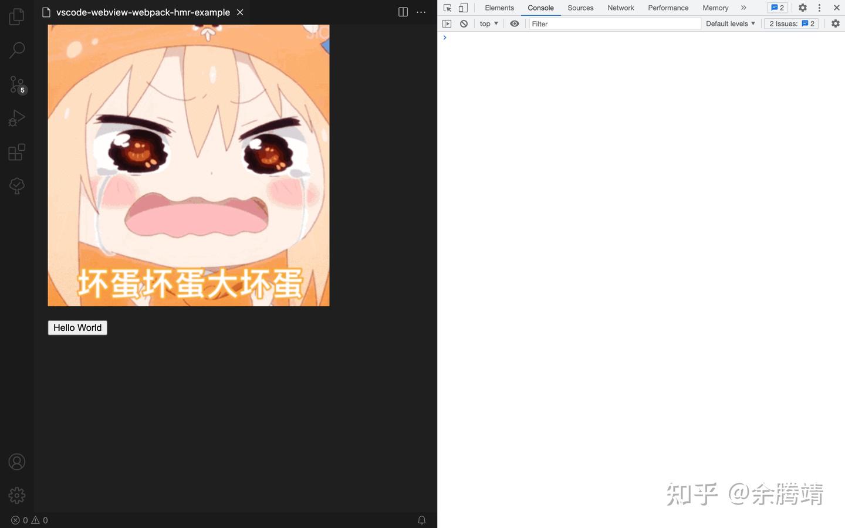Open the Default levels dropdown
845x528 pixels.
729,23
